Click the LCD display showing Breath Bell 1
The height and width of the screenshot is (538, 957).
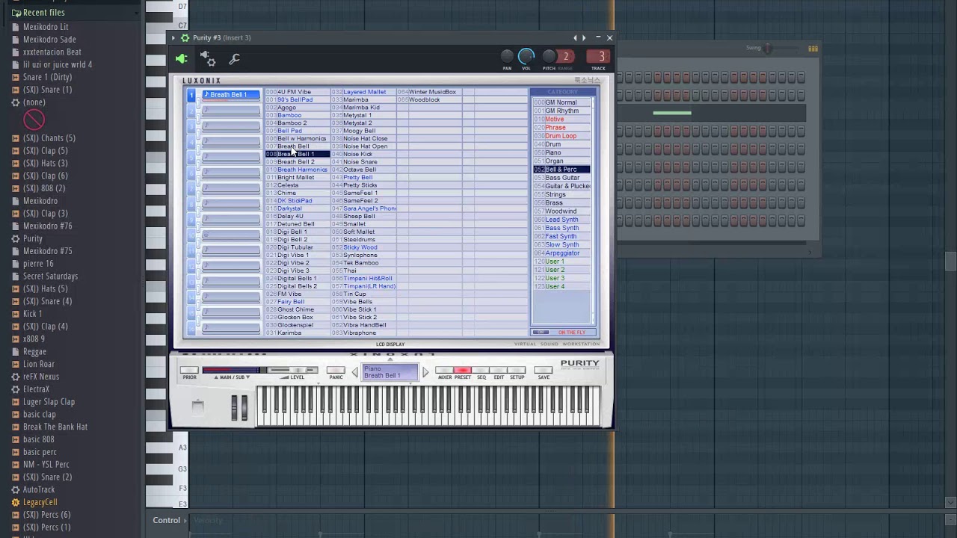[390, 372]
